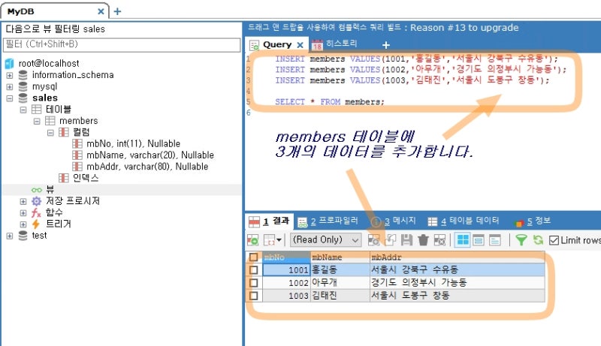Image resolution: width=601 pixels, height=346 pixels.
Task: Click the test database icon
Action: click(23, 236)
